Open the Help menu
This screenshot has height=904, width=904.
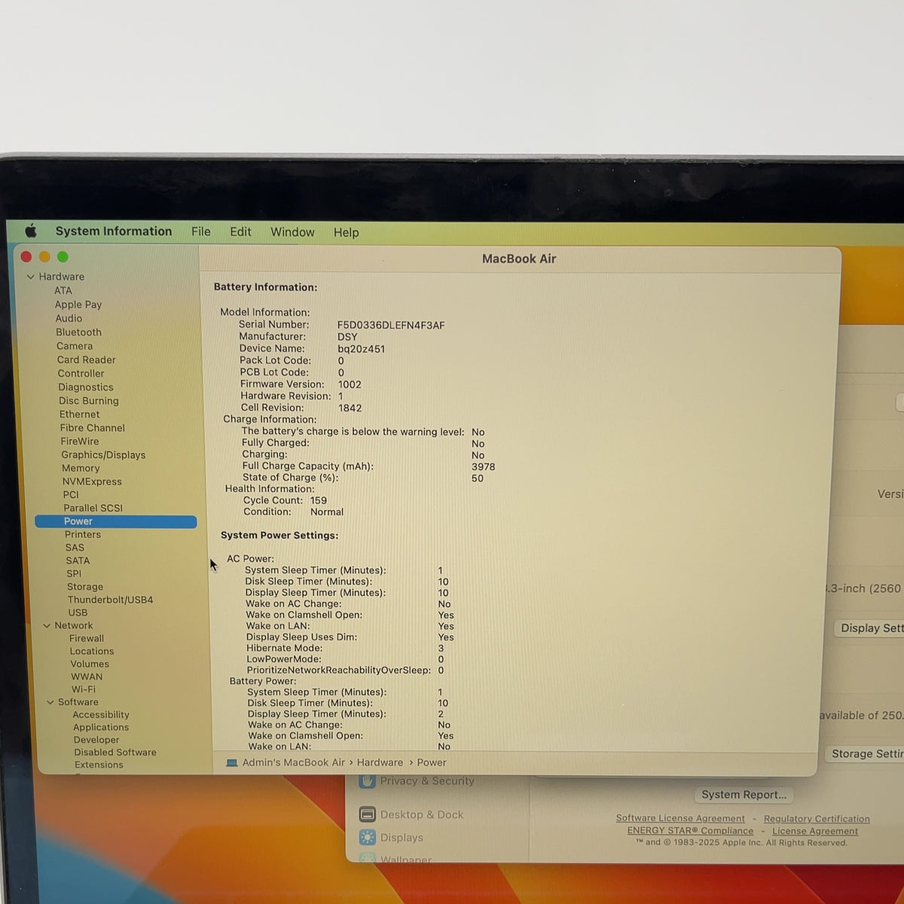(346, 233)
